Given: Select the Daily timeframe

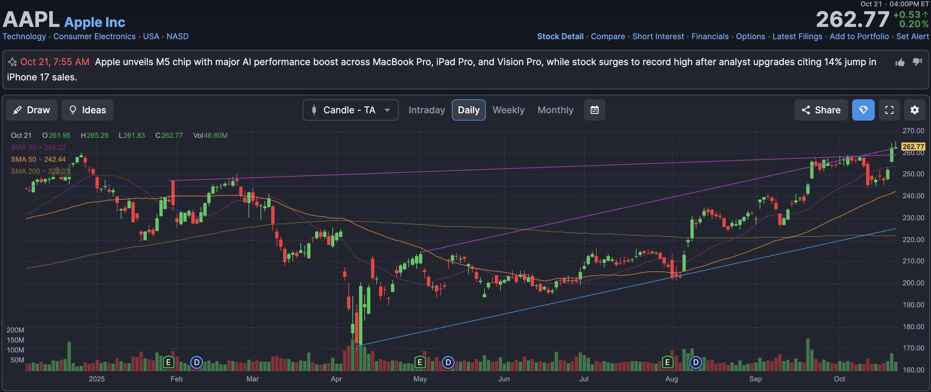Looking at the screenshot, I should click(x=468, y=110).
